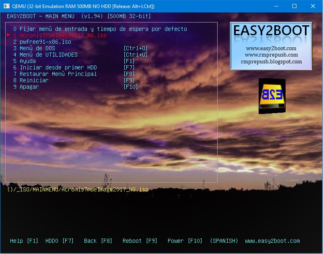The image size is (323, 254).
Task: Click the [500MB 32-bit] header text
Action: 129,16
